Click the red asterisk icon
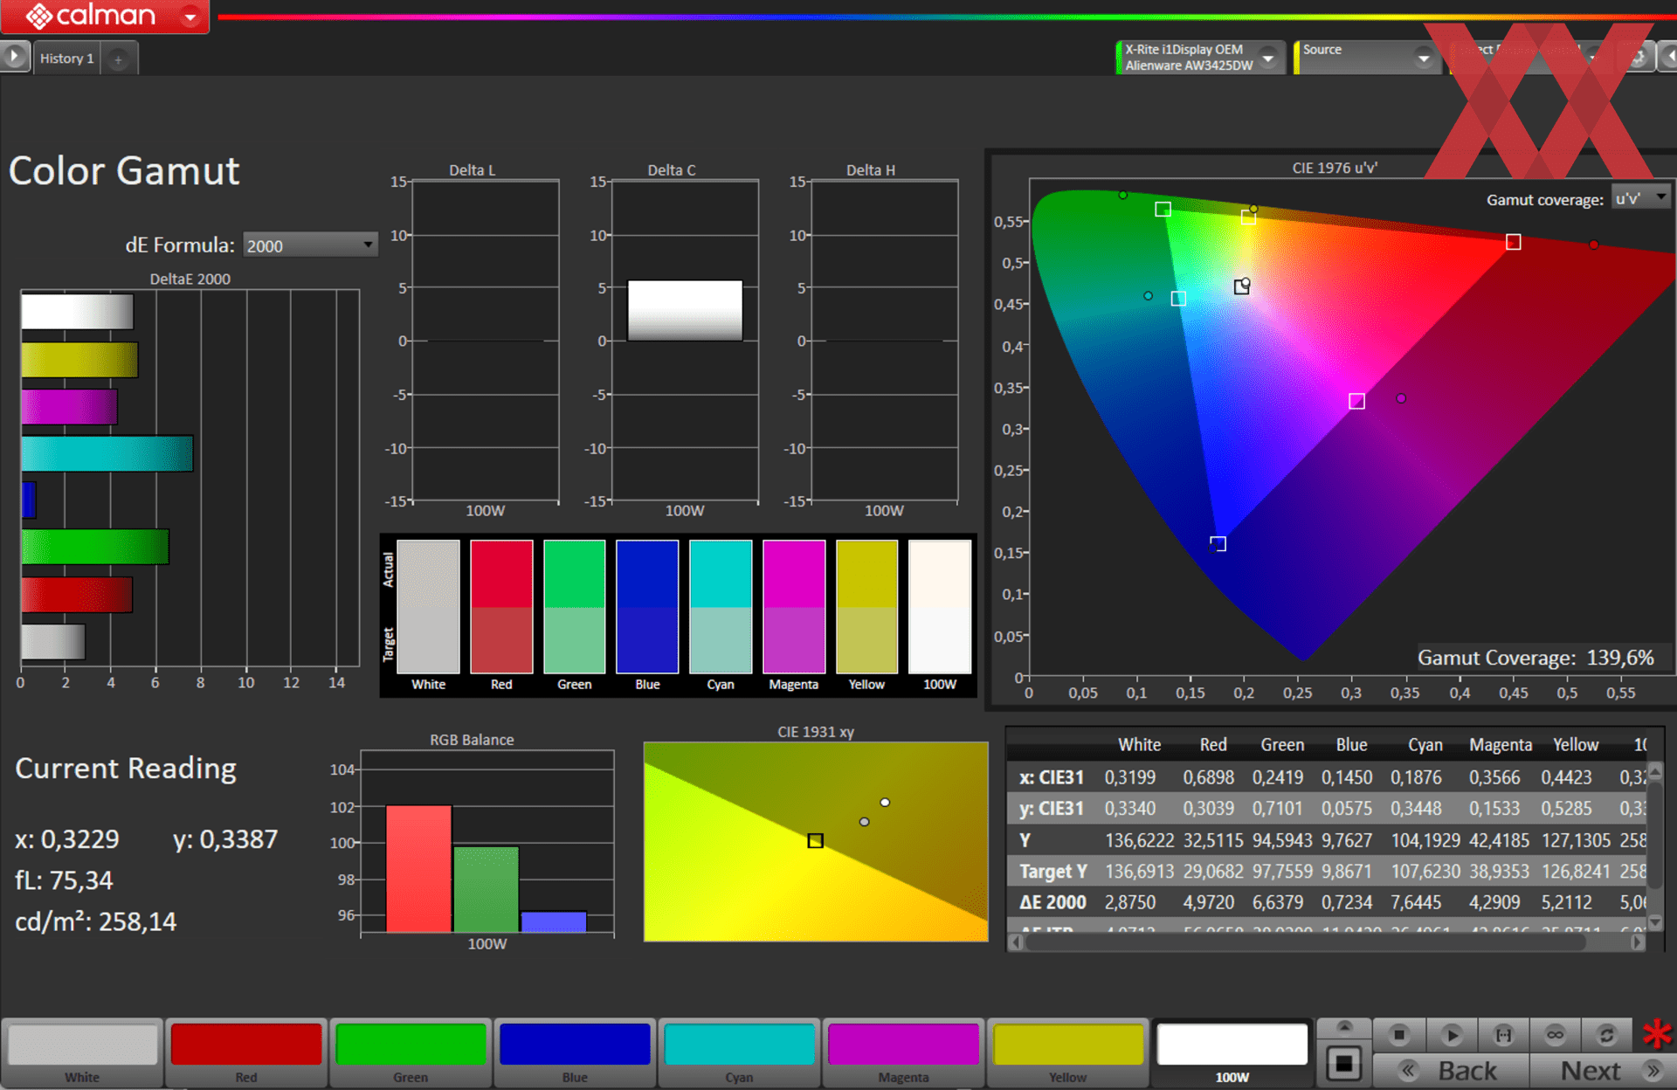Viewport: 1677px width, 1090px height. click(x=1656, y=1035)
